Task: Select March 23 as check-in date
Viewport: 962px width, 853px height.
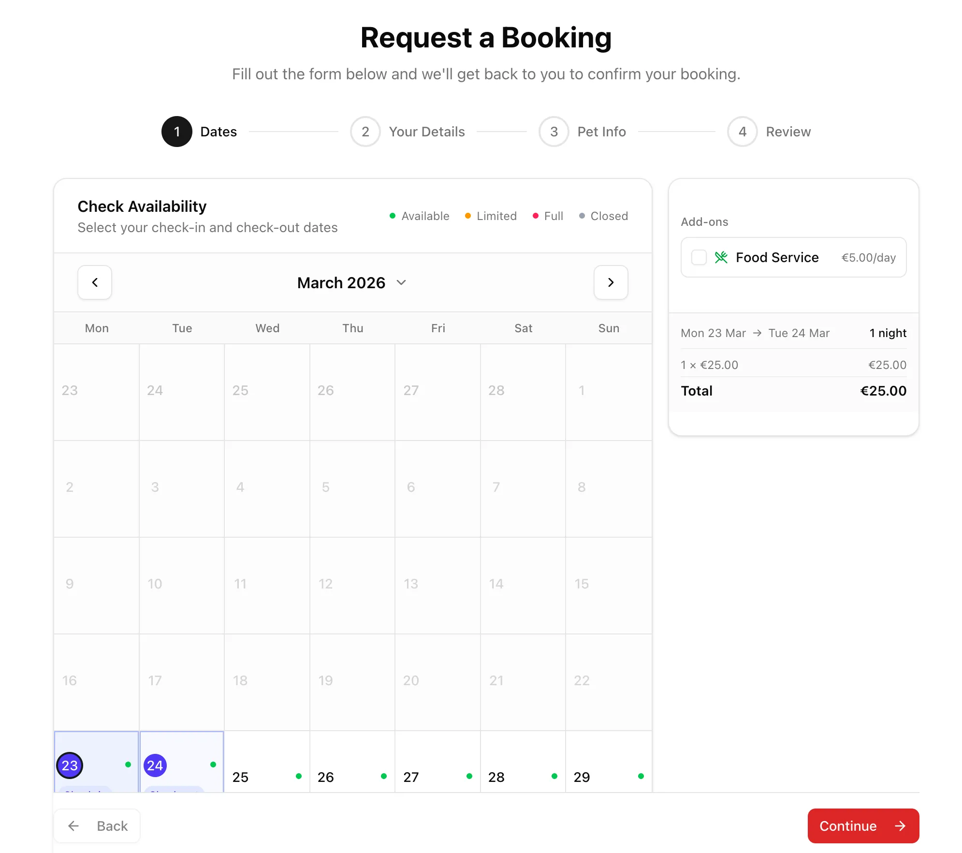Action: click(70, 765)
